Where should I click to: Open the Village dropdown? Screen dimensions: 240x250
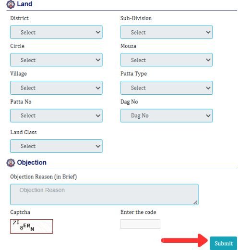pyautogui.click(x=56, y=87)
